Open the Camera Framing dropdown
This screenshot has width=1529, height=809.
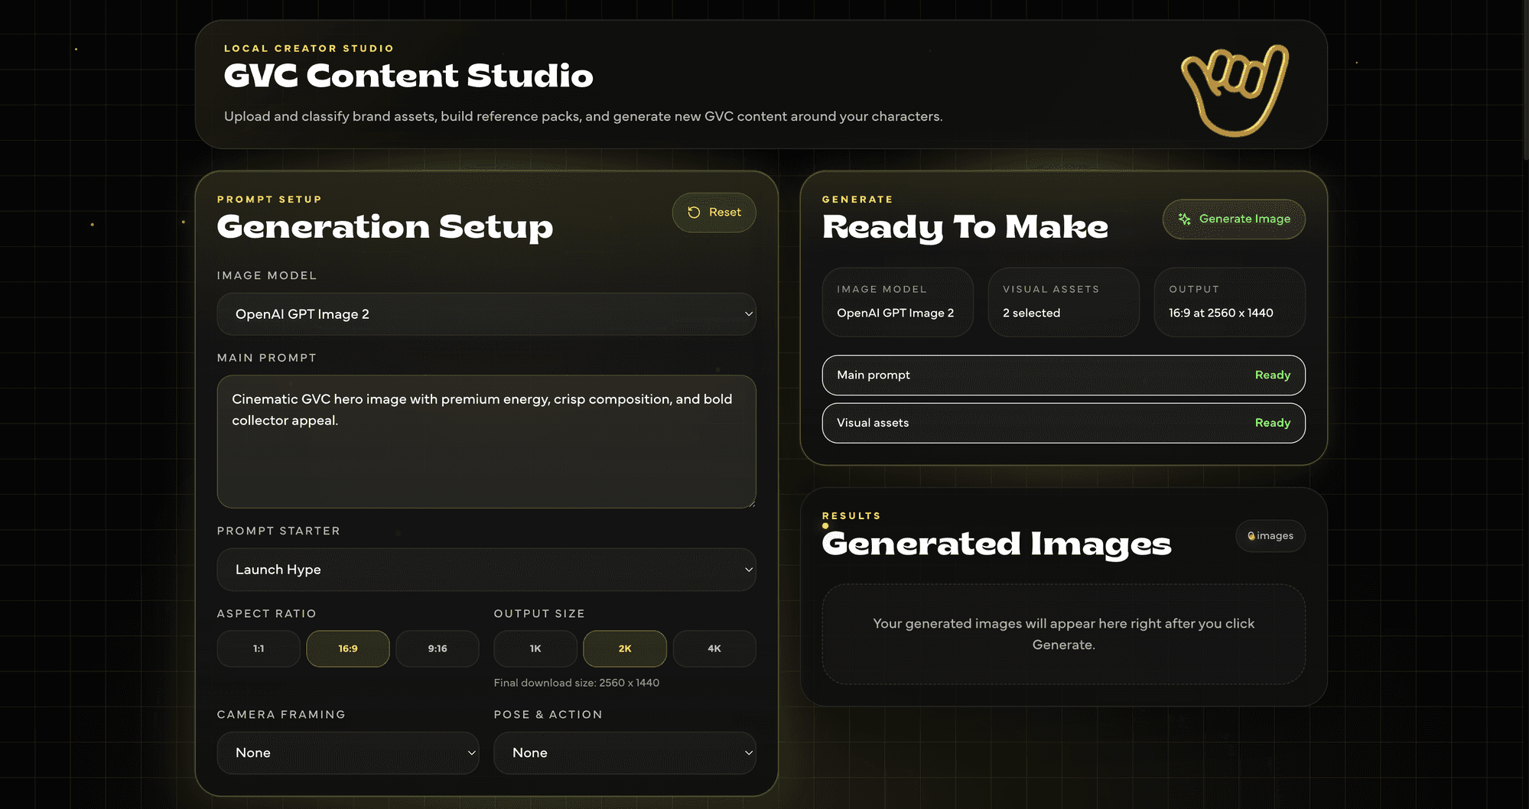click(x=348, y=753)
